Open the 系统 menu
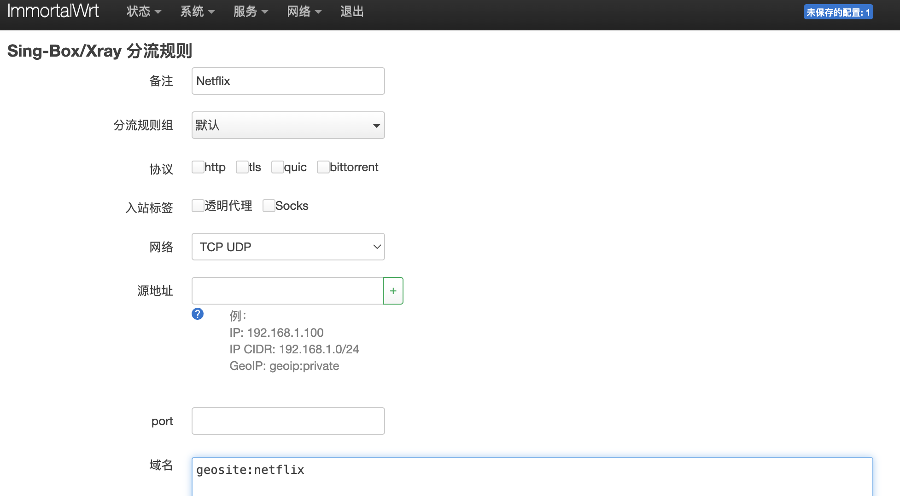The image size is (900, 496). click(197, 12)
